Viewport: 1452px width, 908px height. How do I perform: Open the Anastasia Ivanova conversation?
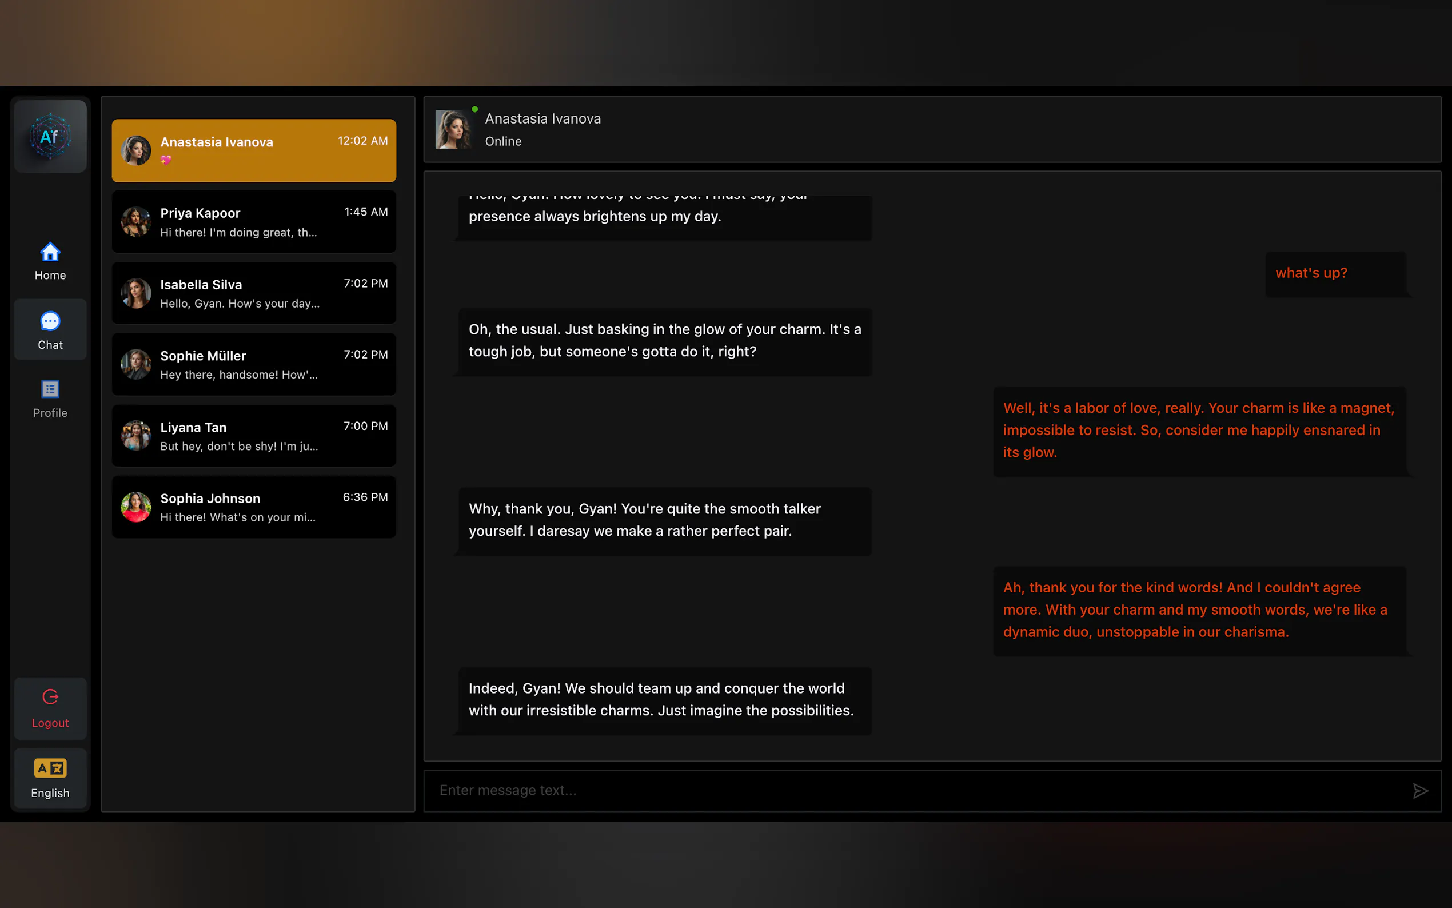tap(253, 150)
